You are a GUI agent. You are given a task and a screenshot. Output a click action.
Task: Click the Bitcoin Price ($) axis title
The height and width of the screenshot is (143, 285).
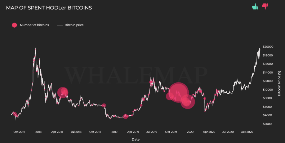click(279, 83)
